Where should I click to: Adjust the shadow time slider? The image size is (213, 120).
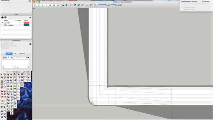pos(116,4)
